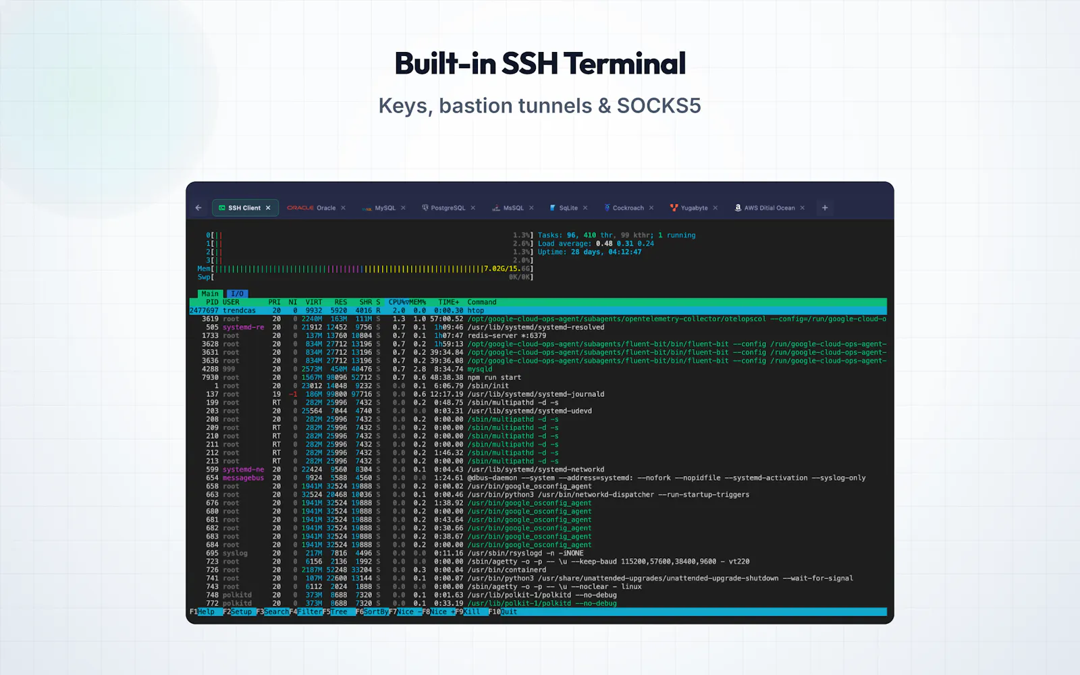Screen dimensions: 1080x675
Task: Click the MEM% column header
Action: (418, 302)
